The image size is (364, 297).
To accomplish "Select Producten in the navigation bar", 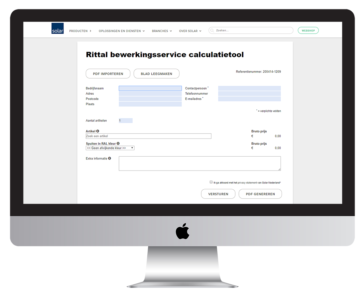I will [x=78, y=31].
